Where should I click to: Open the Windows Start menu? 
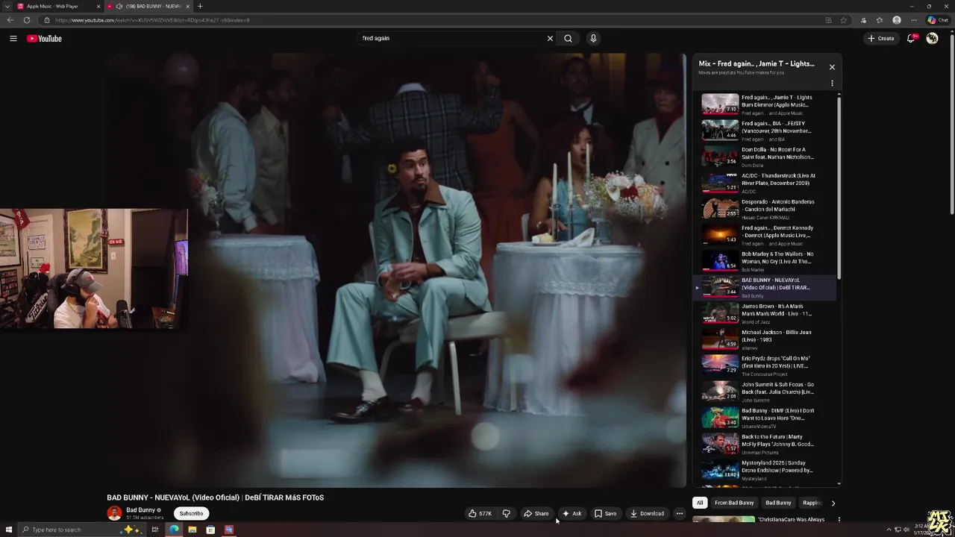coord(9,530)
